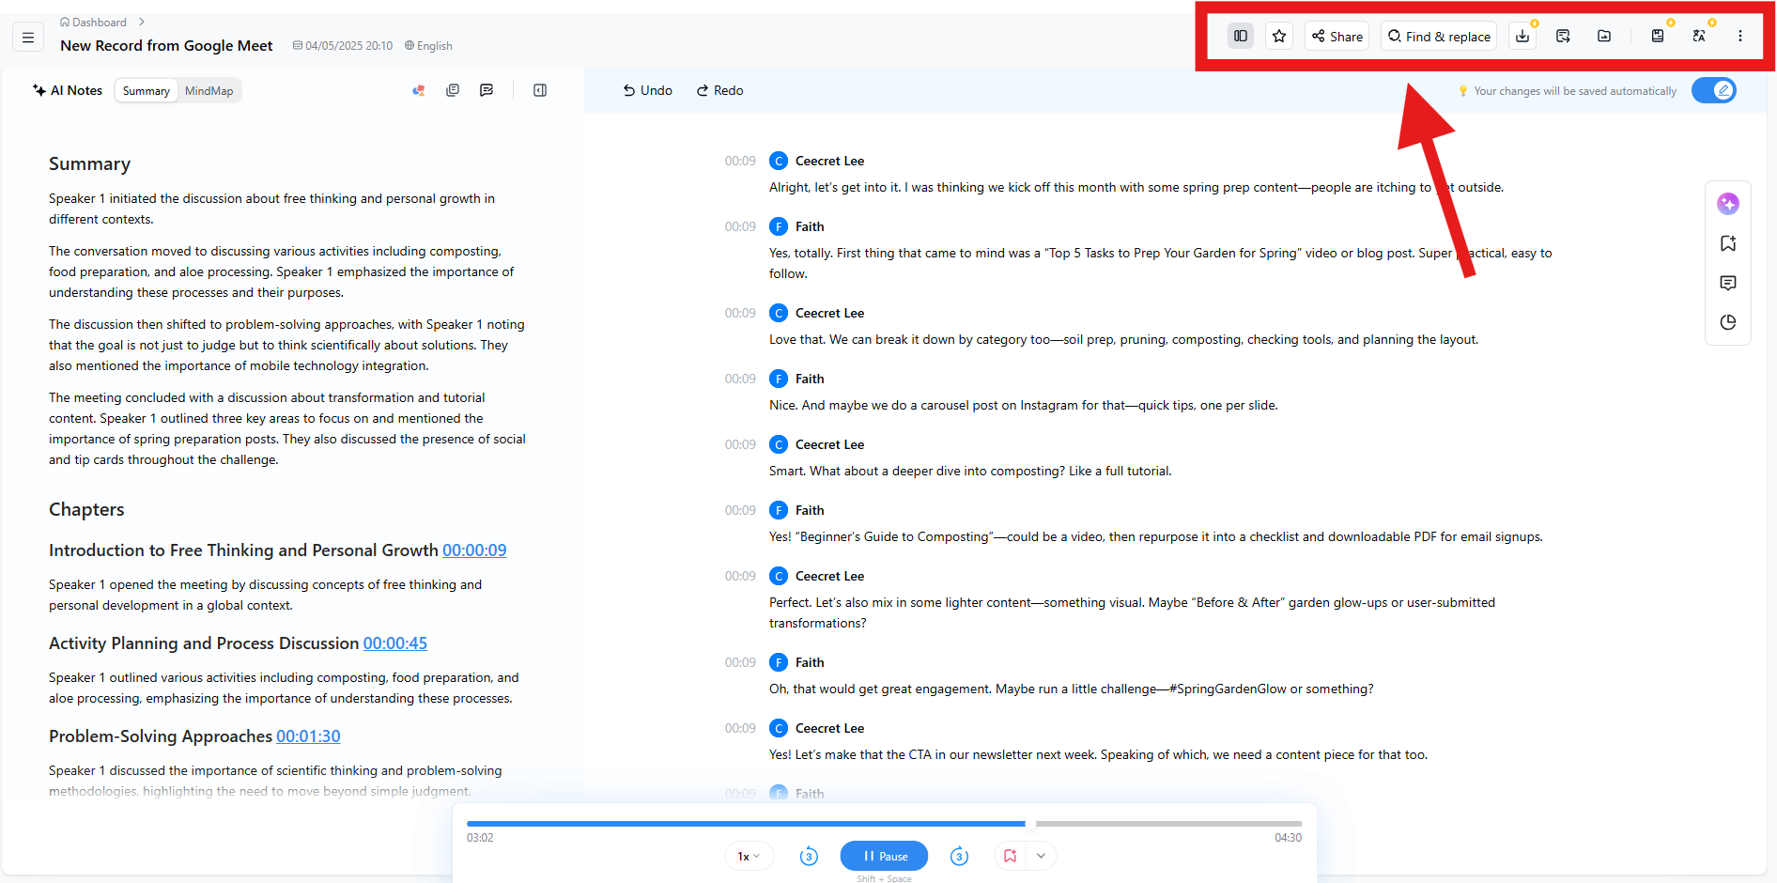The image size is (1777, 883).
Task: Open comments from the right sidebar
Action: point(1728,283)
